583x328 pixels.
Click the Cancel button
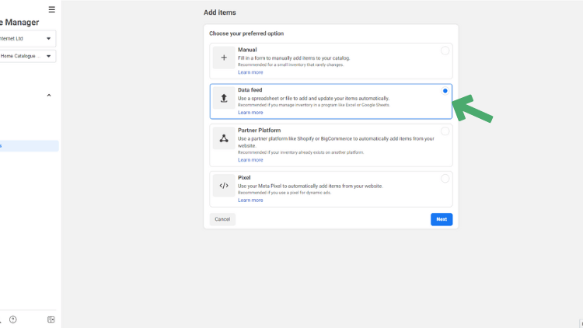pyautogui.click(x=222, y=219)
